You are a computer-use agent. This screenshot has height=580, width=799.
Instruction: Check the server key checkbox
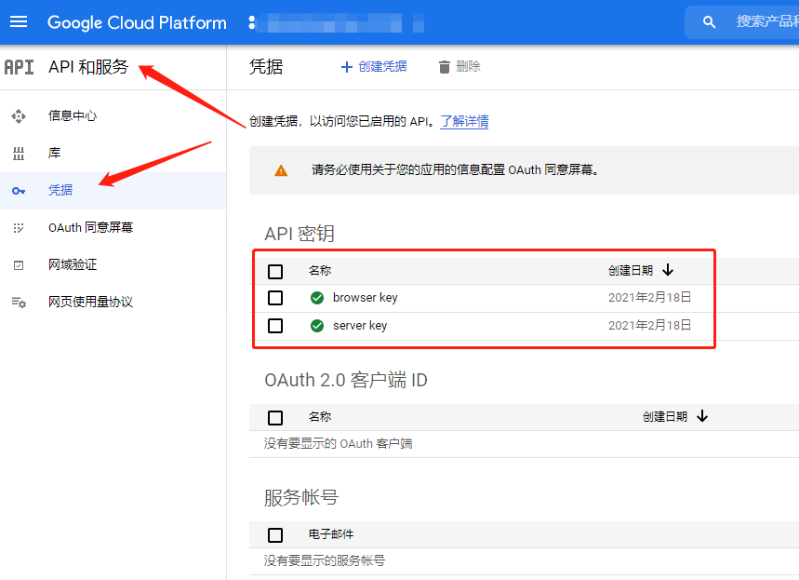[275, 326]
